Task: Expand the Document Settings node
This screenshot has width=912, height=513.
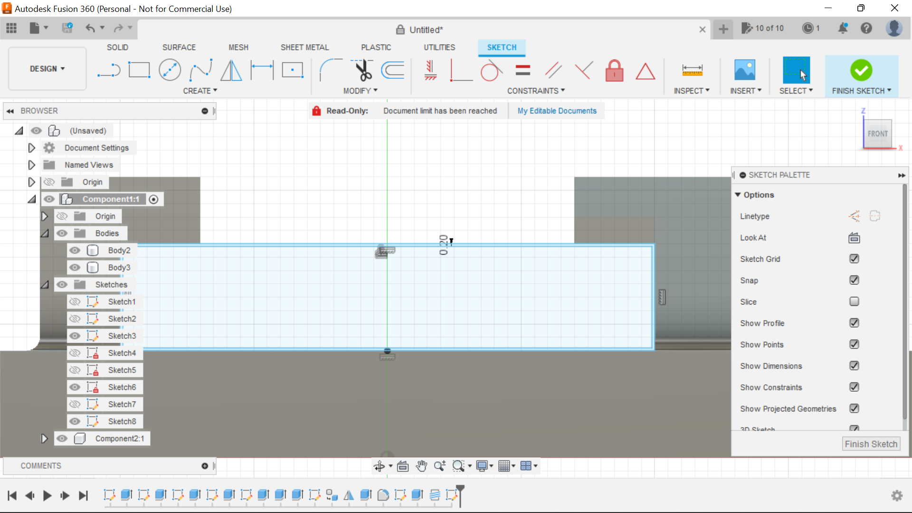Action: coord(31,148)
